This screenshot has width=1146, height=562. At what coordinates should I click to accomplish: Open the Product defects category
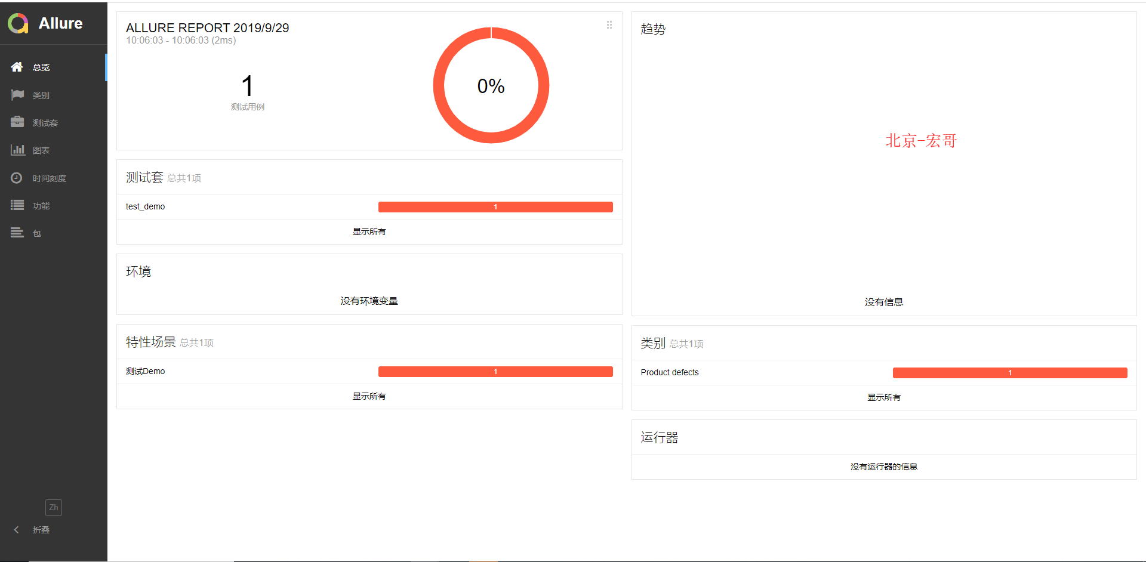coord(884,372)
